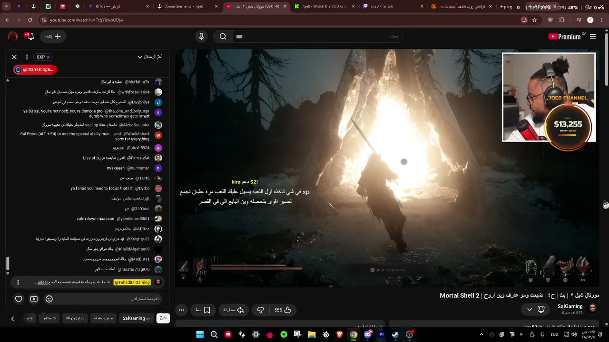Open the live chat options menu
609x342 pixels.
click(x=27, y=57)
